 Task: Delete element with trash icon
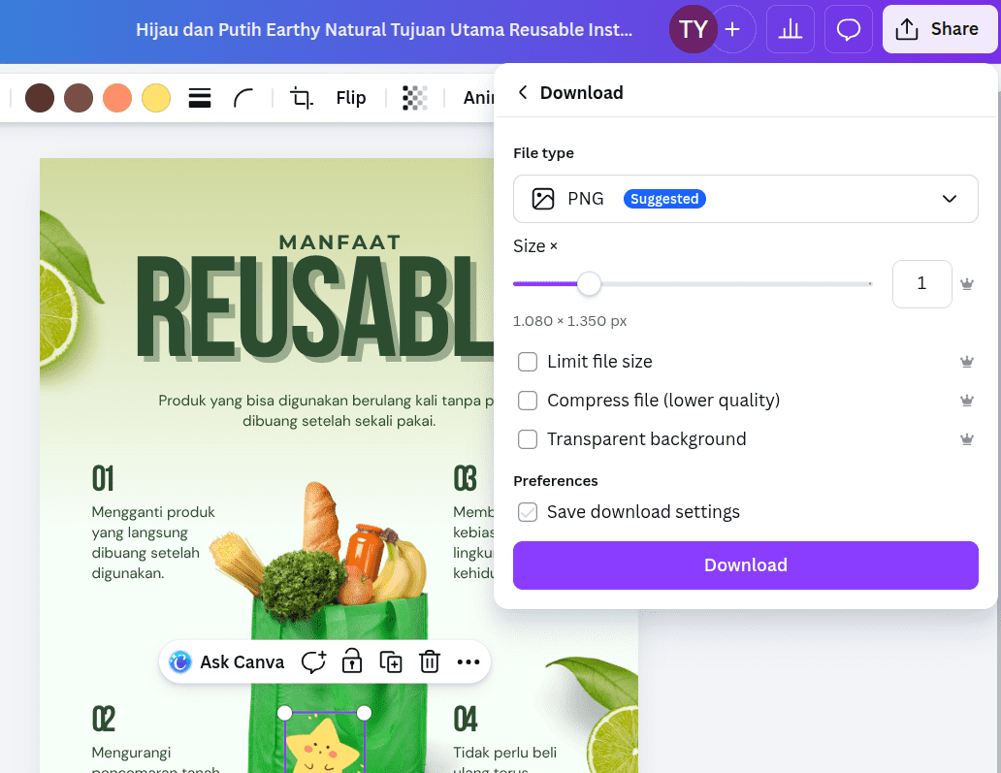(x=430, y=662)
